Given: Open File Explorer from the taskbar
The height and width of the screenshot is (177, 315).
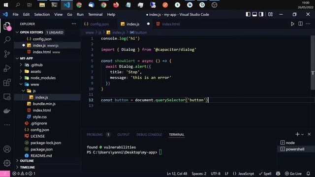Looking at the screenshot, I should pos(42,5).
